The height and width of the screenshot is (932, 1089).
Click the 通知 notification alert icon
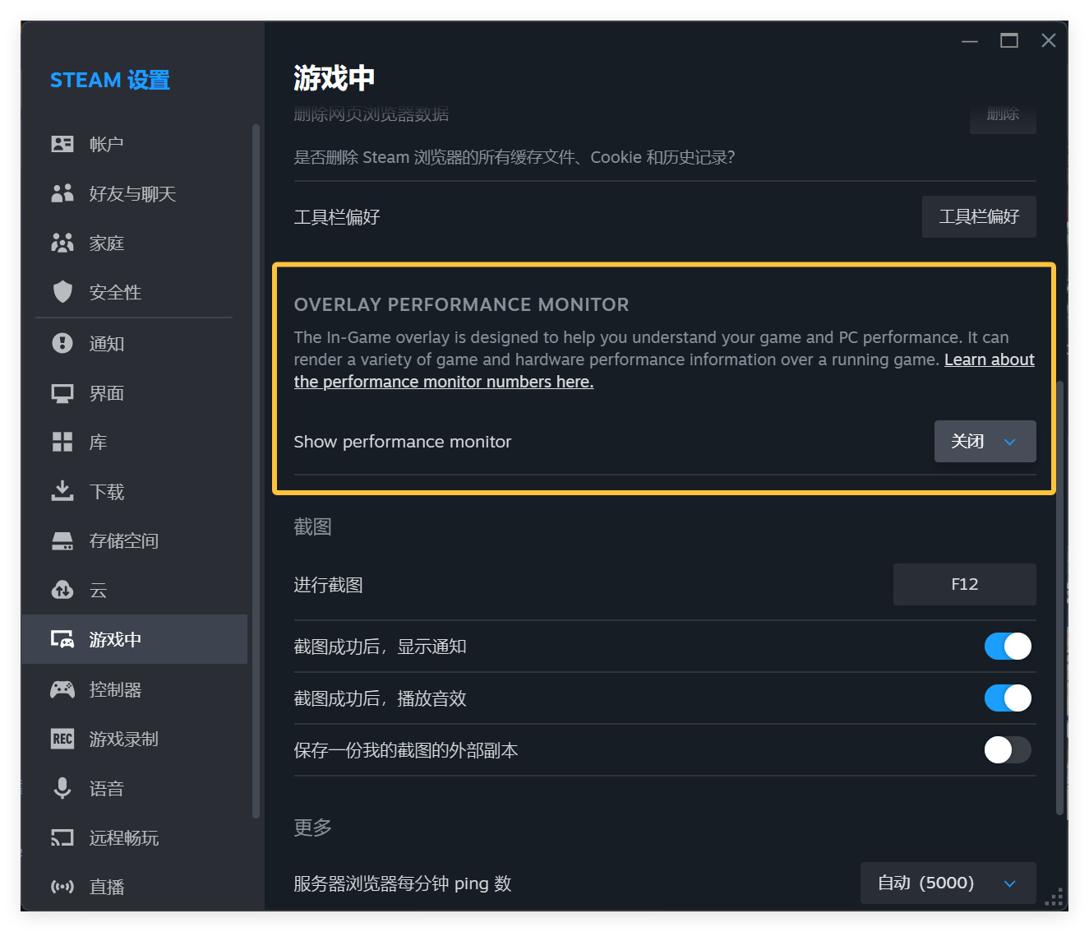pyautogui.click(x=62, y=343)
